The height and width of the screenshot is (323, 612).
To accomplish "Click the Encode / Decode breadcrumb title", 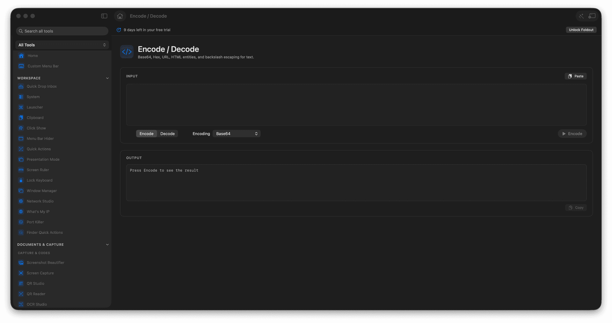I will tap(148, 16).
